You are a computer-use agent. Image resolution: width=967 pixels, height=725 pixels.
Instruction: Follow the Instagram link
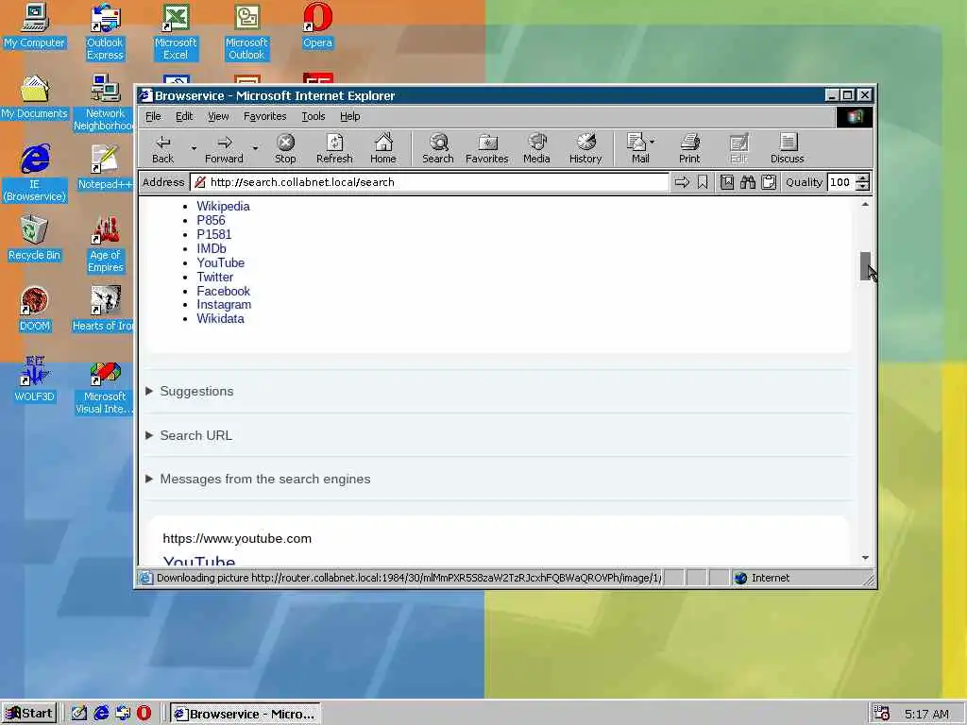coord(224,305)
